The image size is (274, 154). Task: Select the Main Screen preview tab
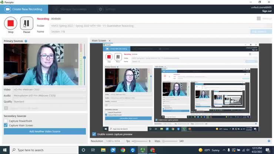coord(99,41)
